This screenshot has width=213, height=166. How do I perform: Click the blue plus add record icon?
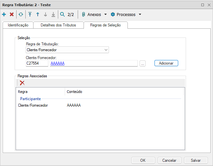coord(4,14)
